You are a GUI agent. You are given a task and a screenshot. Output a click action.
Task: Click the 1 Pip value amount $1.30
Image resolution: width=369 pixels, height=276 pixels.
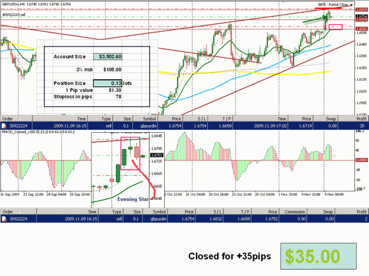click(115, 90)
